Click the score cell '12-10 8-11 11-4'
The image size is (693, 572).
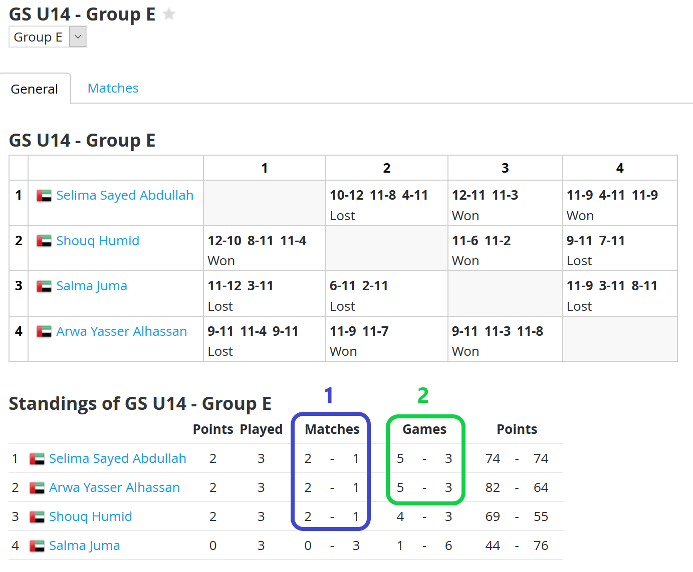(265, 248)
